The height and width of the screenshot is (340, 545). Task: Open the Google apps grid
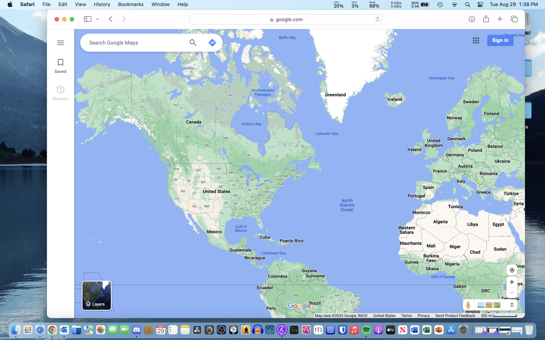click(x=476, y=41)
